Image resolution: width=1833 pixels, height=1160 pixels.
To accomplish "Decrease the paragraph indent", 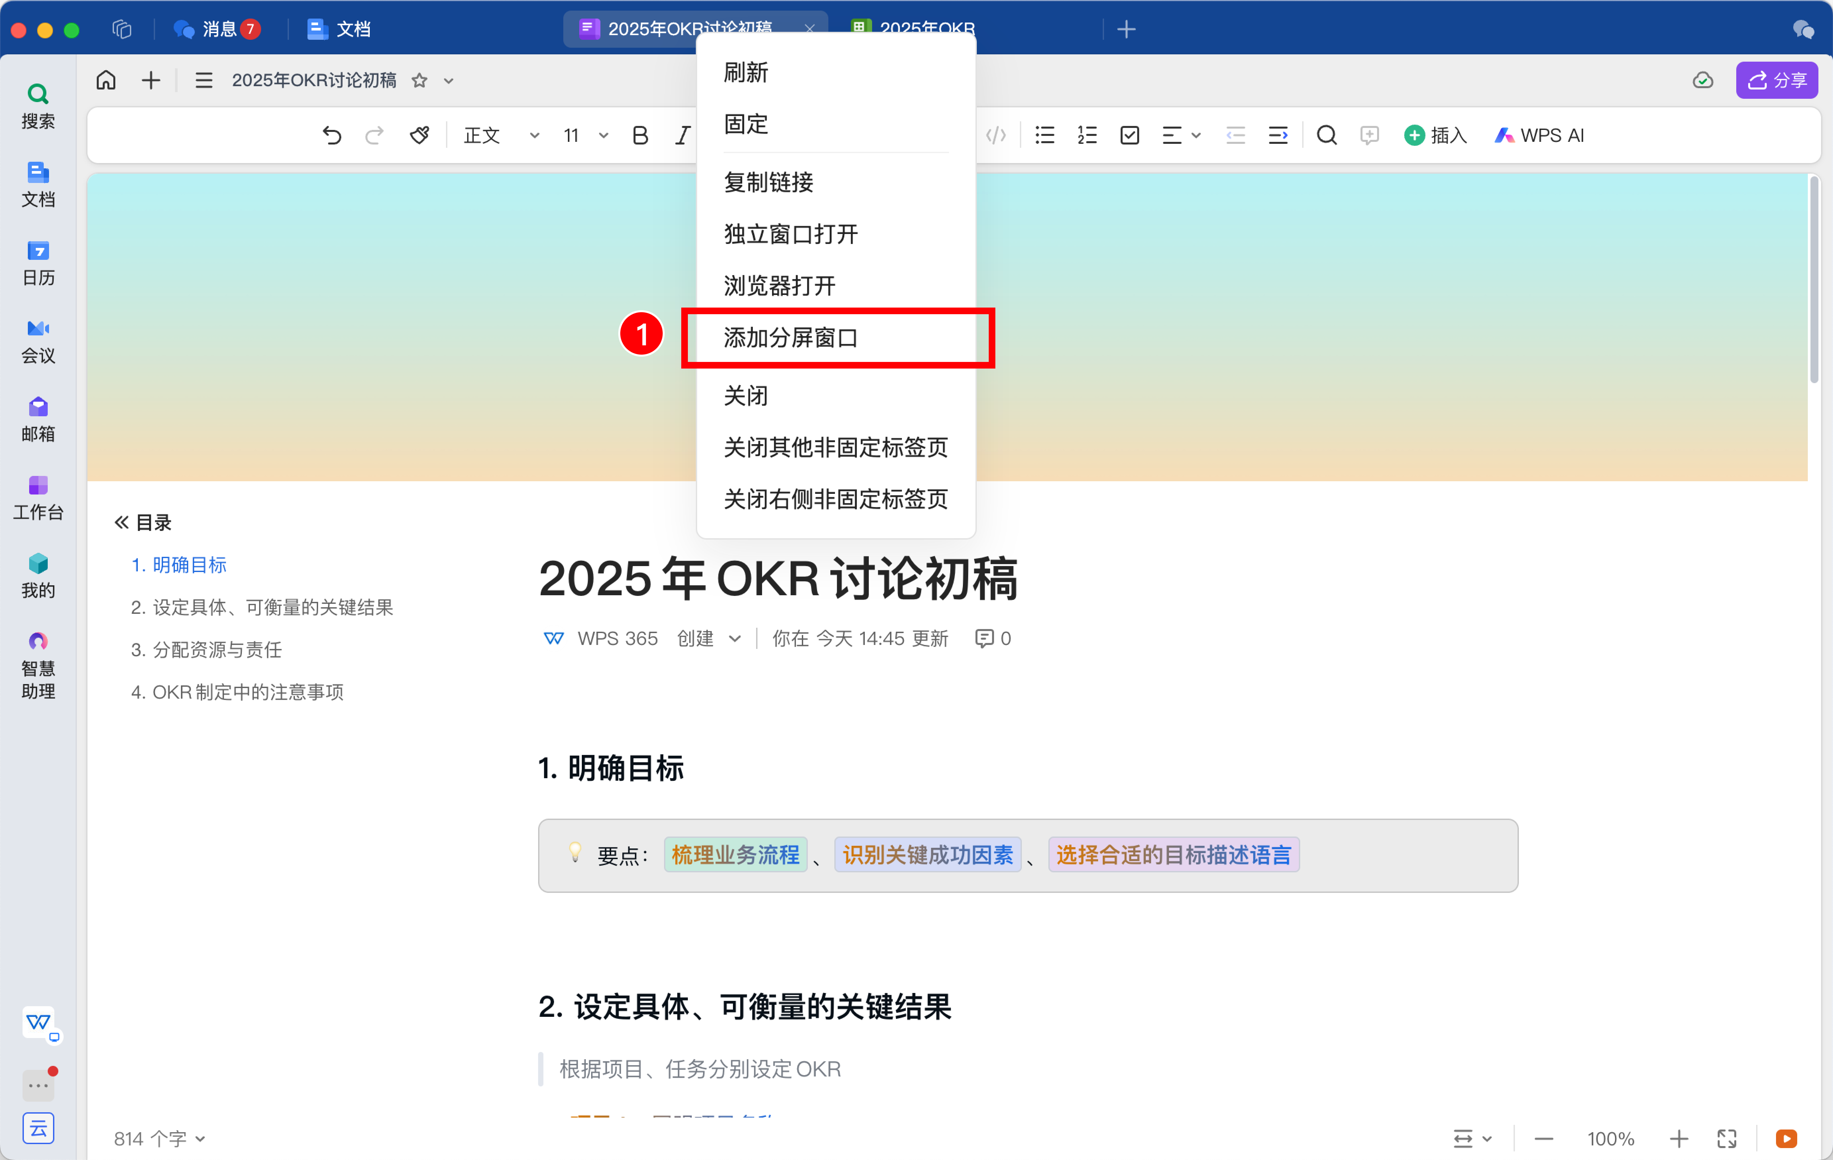I will [1236, 136].
